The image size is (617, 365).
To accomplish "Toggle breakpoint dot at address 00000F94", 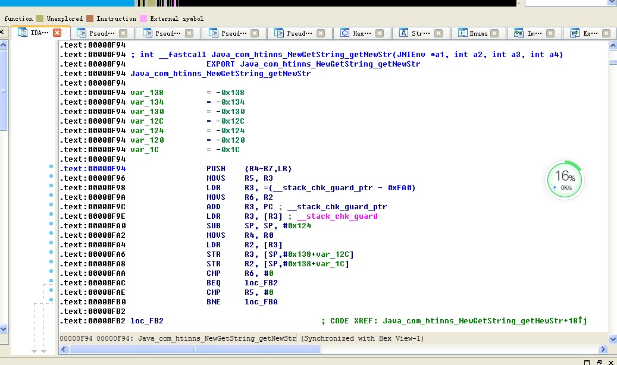I will coord(51,166).
